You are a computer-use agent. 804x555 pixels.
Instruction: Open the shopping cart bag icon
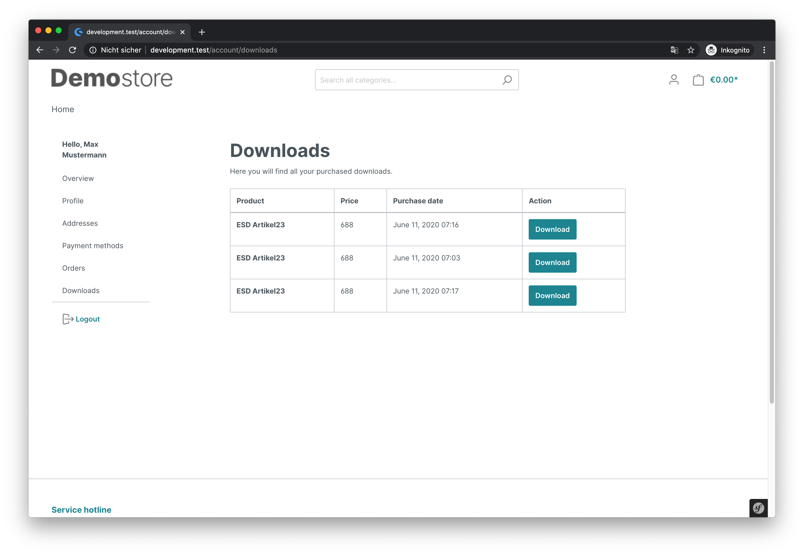698,80
